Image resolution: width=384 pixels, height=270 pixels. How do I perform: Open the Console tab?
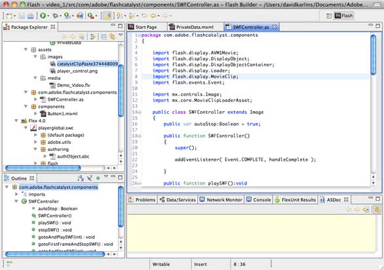259,200
